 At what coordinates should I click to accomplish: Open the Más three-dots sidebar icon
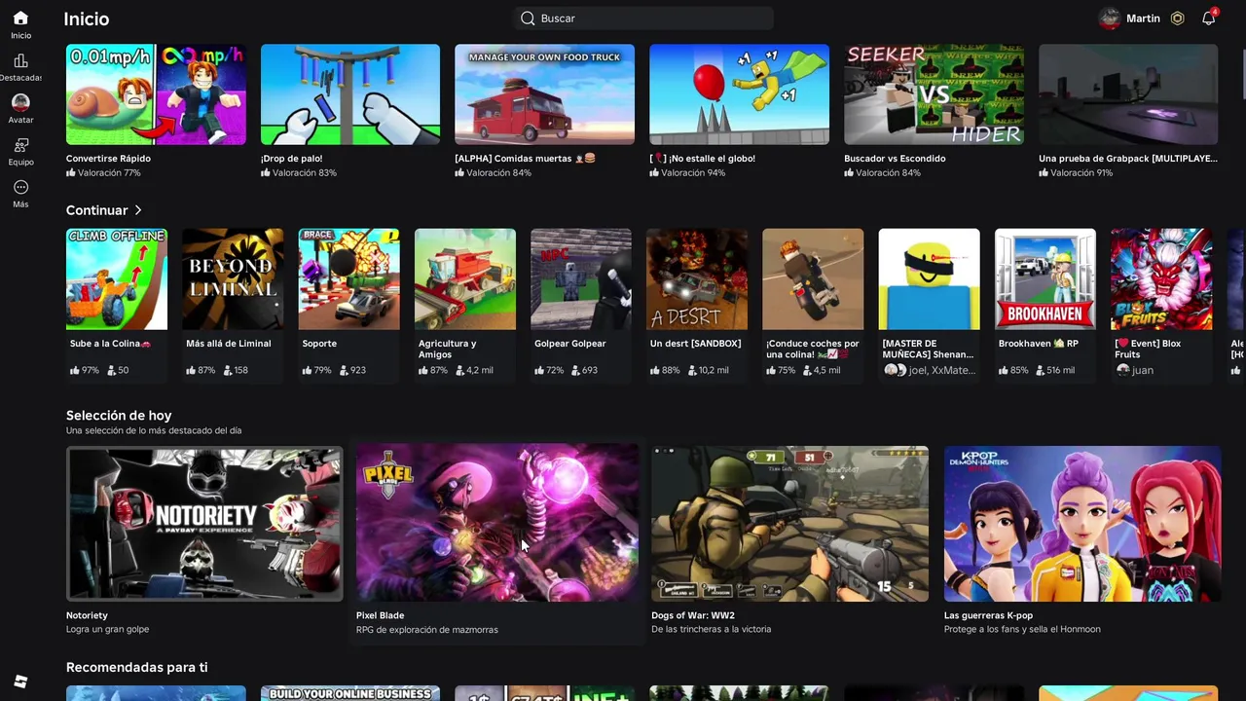[x=20, y=187]
